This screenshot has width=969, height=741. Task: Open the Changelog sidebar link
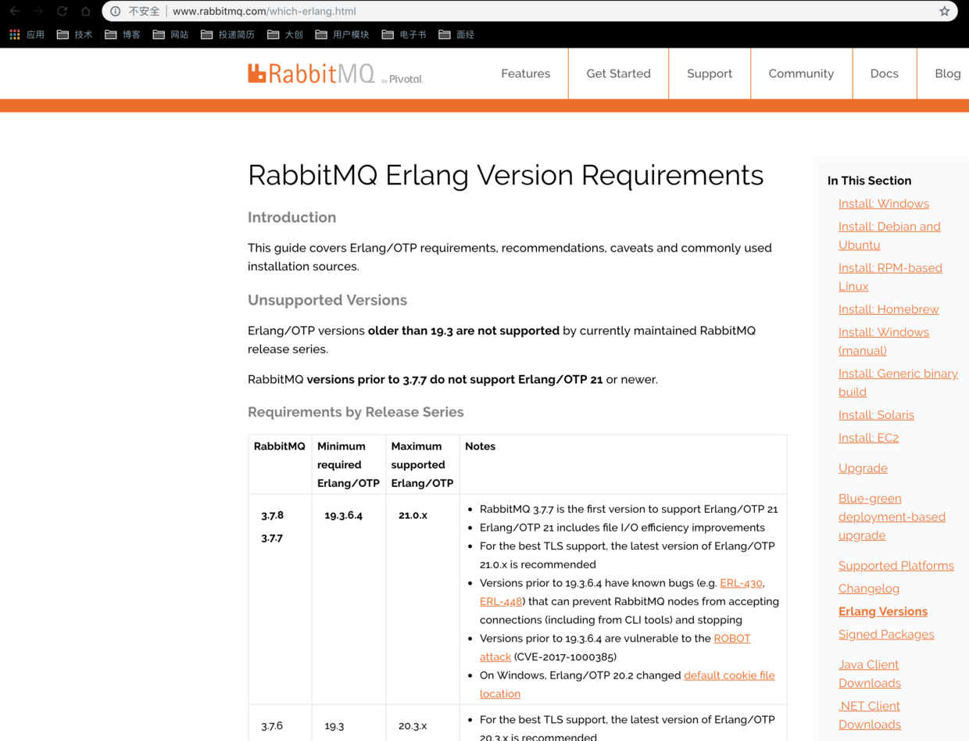coord(868,588)
